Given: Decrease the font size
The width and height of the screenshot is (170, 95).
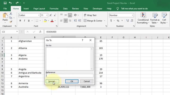Looking at the screenshot, I should [x=55, y=15].
